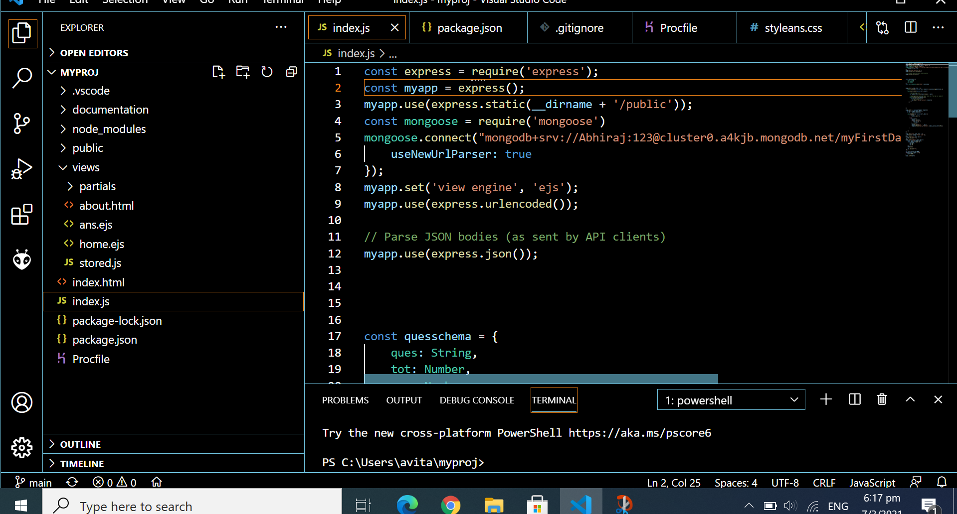Open the powershell terminal dropdown
The width and height of the screenshot is (957, 514).
click(731, 400)
